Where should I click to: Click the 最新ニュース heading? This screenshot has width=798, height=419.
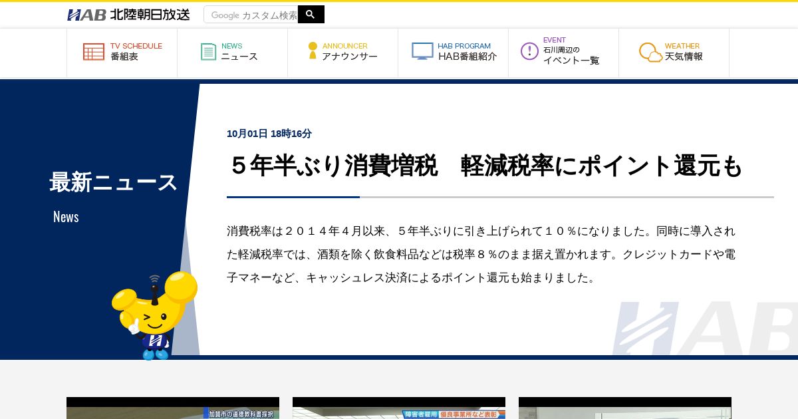(114, 182)
